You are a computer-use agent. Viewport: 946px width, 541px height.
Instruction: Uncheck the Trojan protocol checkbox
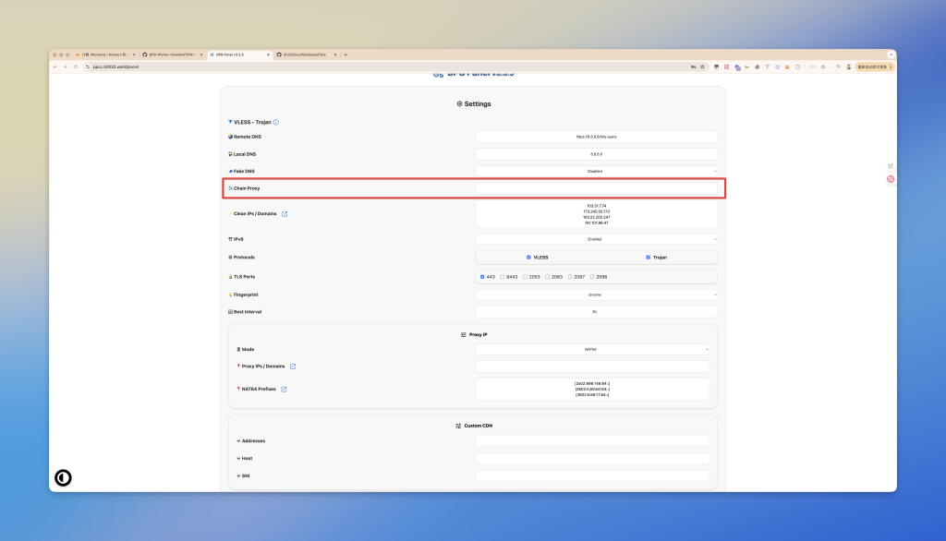click(x=649, y=258)
